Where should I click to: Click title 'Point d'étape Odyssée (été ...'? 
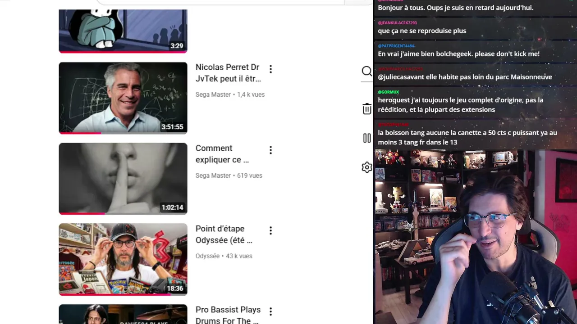click(224, 234)
